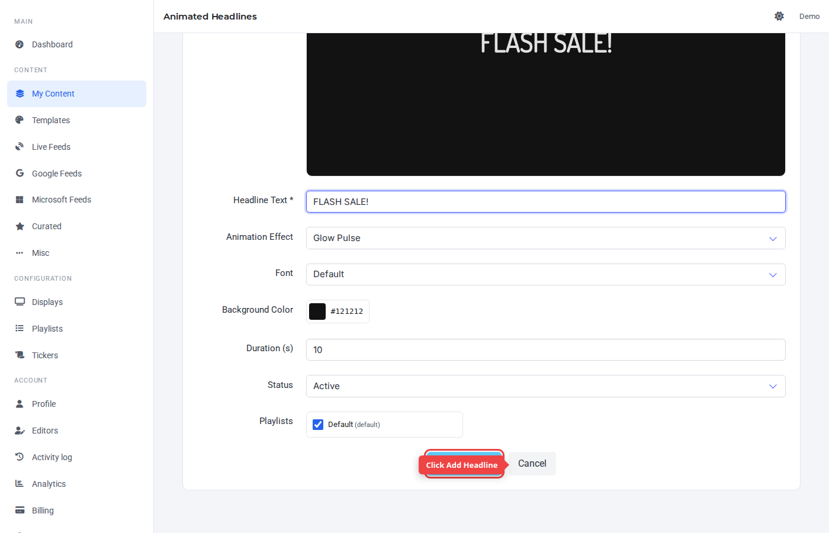Image resolution: width=829 pixels, height=533 pixels.
Task: Open Playlists configuration
Action: (x=76, y=329)
